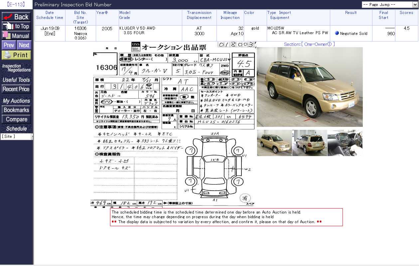This screenshot has width=419, height=266.
Task: Click the book icon on Manual
Action: point(7,36)
